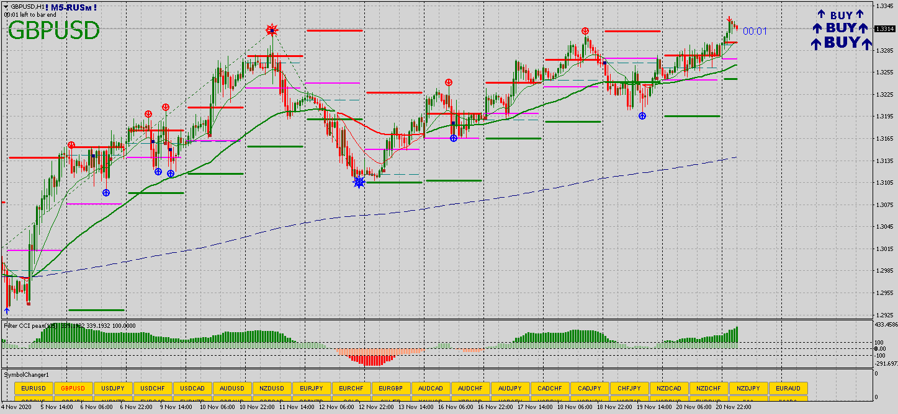
Task: Click the current price label 1.3314
Action: coord(884,29)
